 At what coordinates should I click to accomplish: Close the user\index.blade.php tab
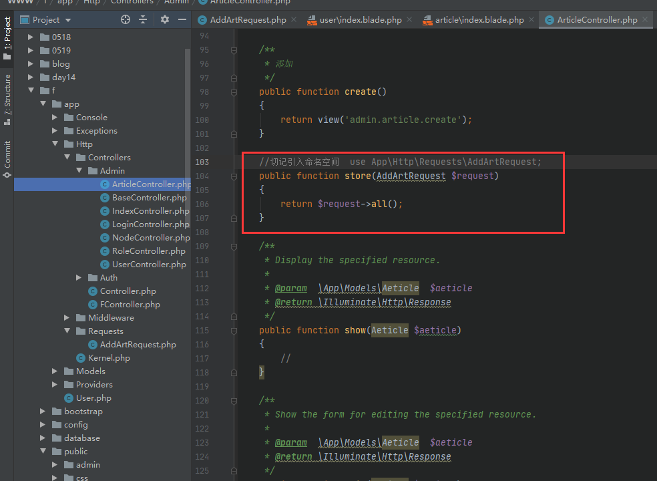pyautogui.click(x=409, y=19)
